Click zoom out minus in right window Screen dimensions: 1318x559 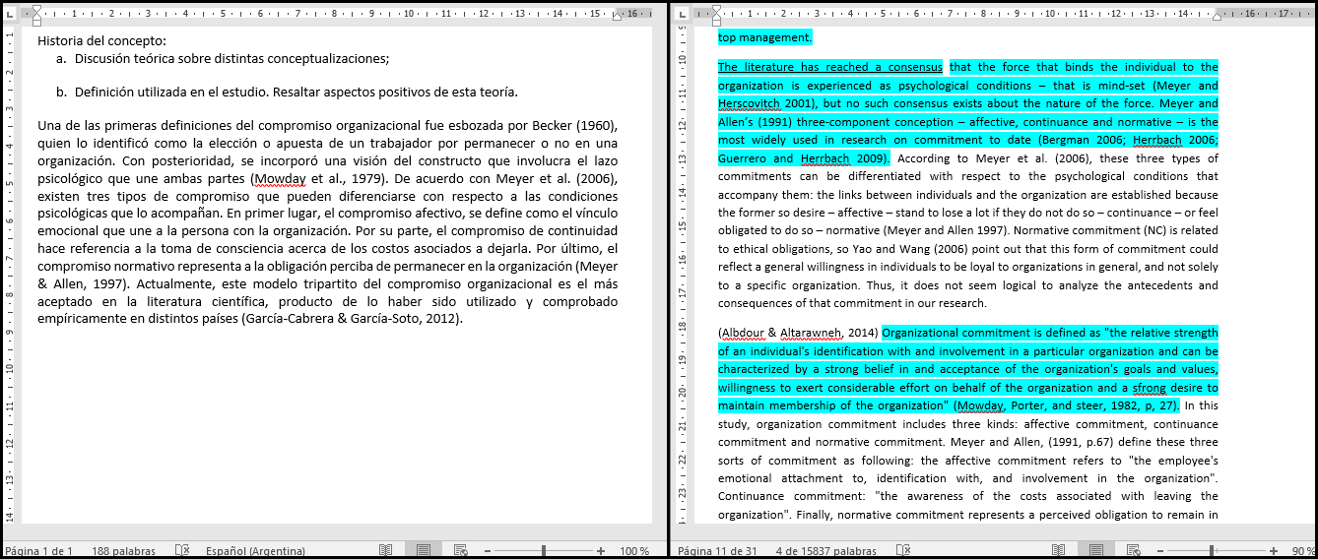(1159, 551)
